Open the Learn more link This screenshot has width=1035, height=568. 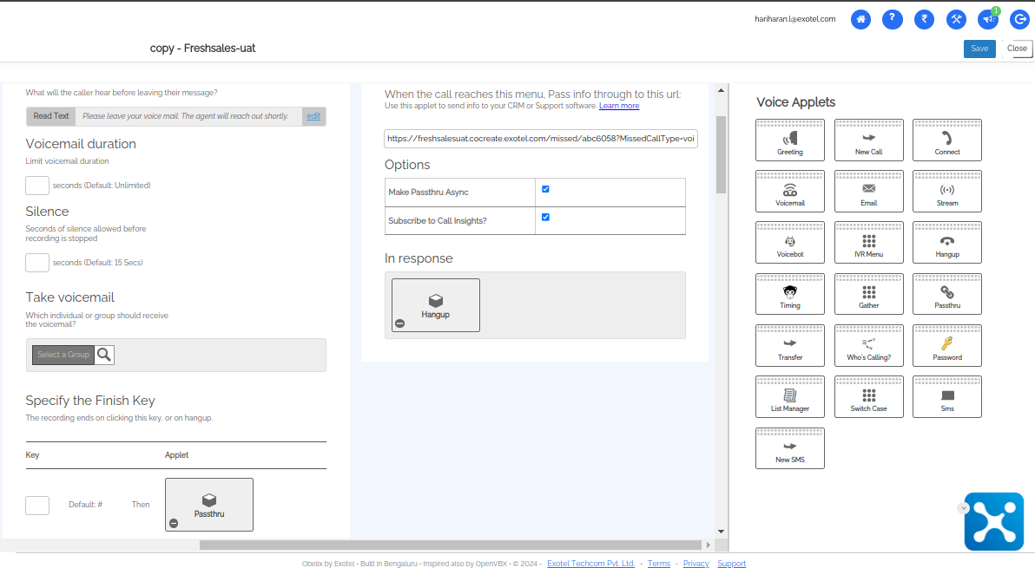pos(618,106)
